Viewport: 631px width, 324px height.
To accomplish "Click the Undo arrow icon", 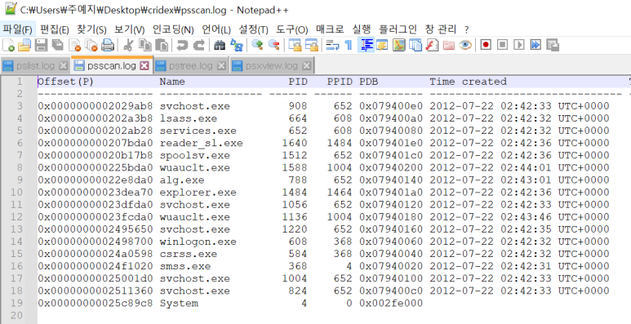I will coord(182,45).
